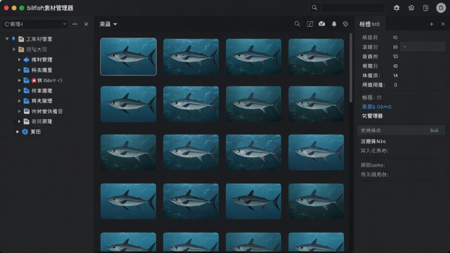
Task: Switch to the 标签 tab in the right panel
Action: pyautogui.click(x=370, y=24)
